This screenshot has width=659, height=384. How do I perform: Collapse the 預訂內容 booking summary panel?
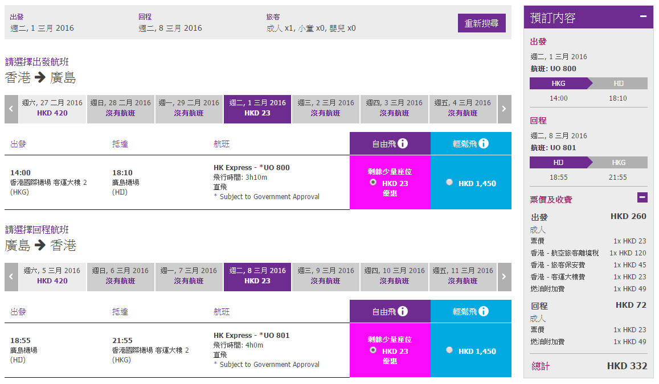coord(643,16)
